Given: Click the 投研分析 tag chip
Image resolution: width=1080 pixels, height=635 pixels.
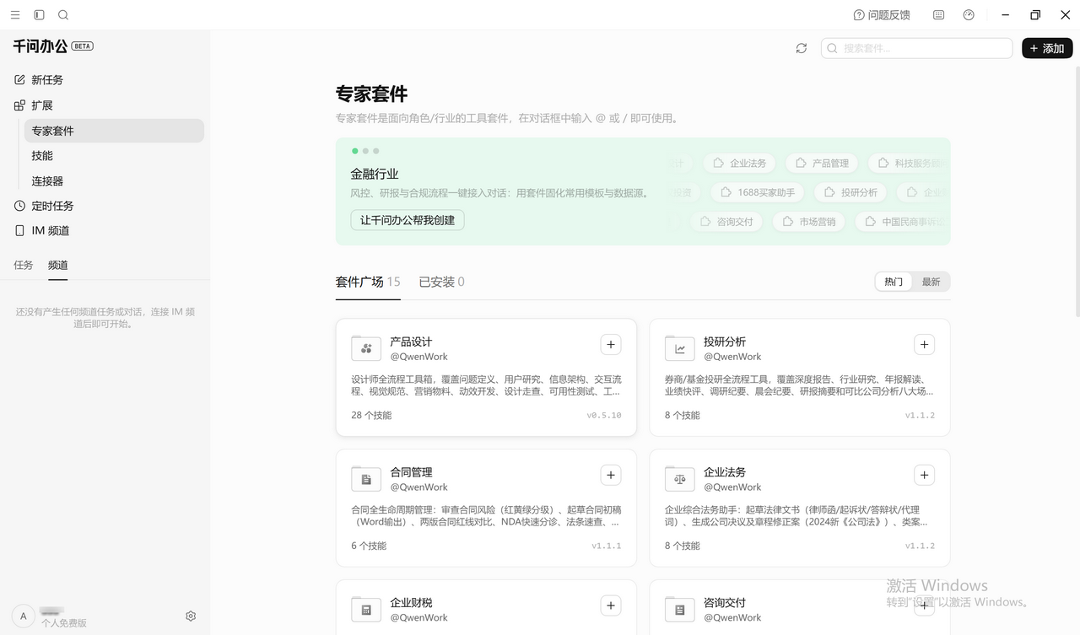Looking at the screenshot, I should (851, 192).
